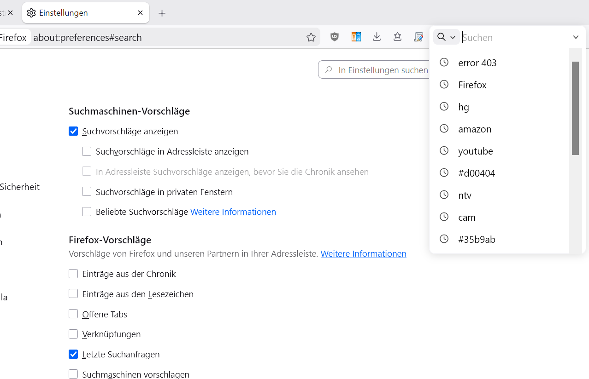Enable 'Suchvorschläge in privaten Fenstern'
This screenshot has height=379, width=589.
pos(87,192)
